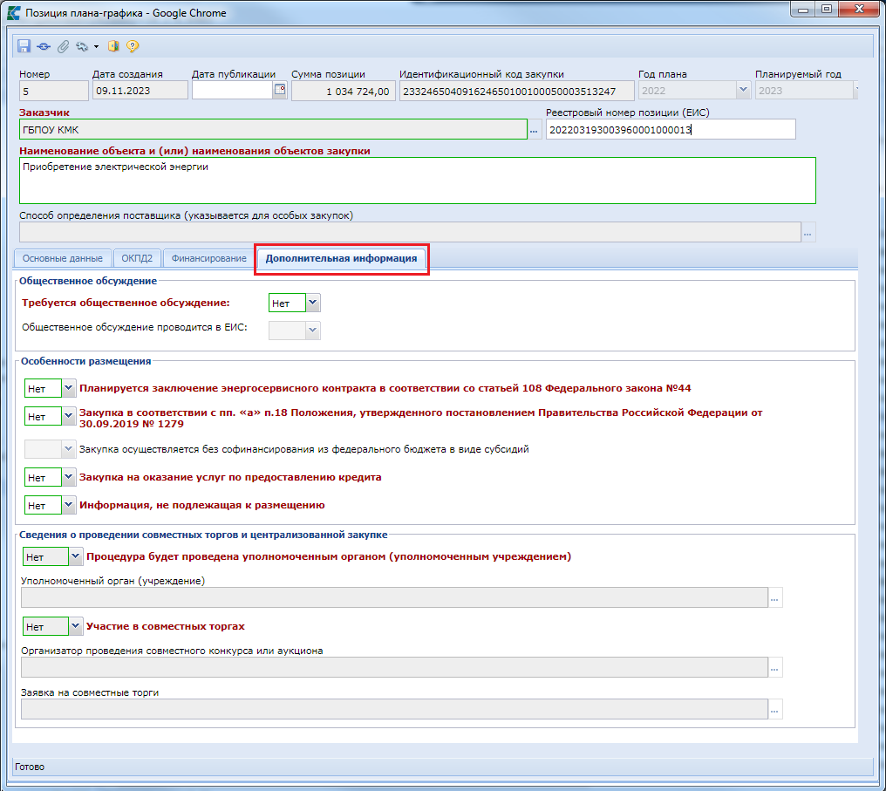This screenshot has width=886, height=791.
Task: Click the blue link chain toolbar icon
Action: coord(44,46)
